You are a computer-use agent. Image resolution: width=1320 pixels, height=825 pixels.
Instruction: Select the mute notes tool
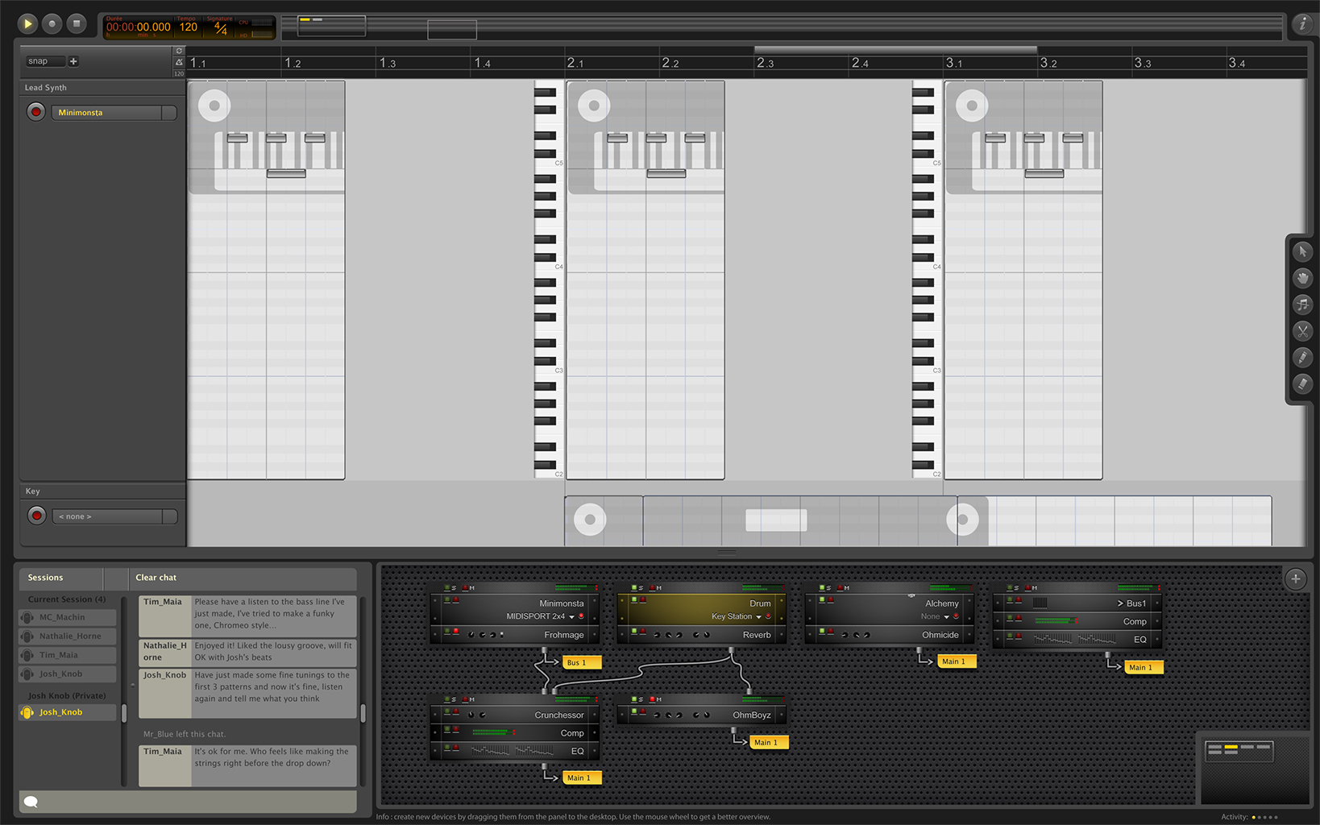[1302, 305]
